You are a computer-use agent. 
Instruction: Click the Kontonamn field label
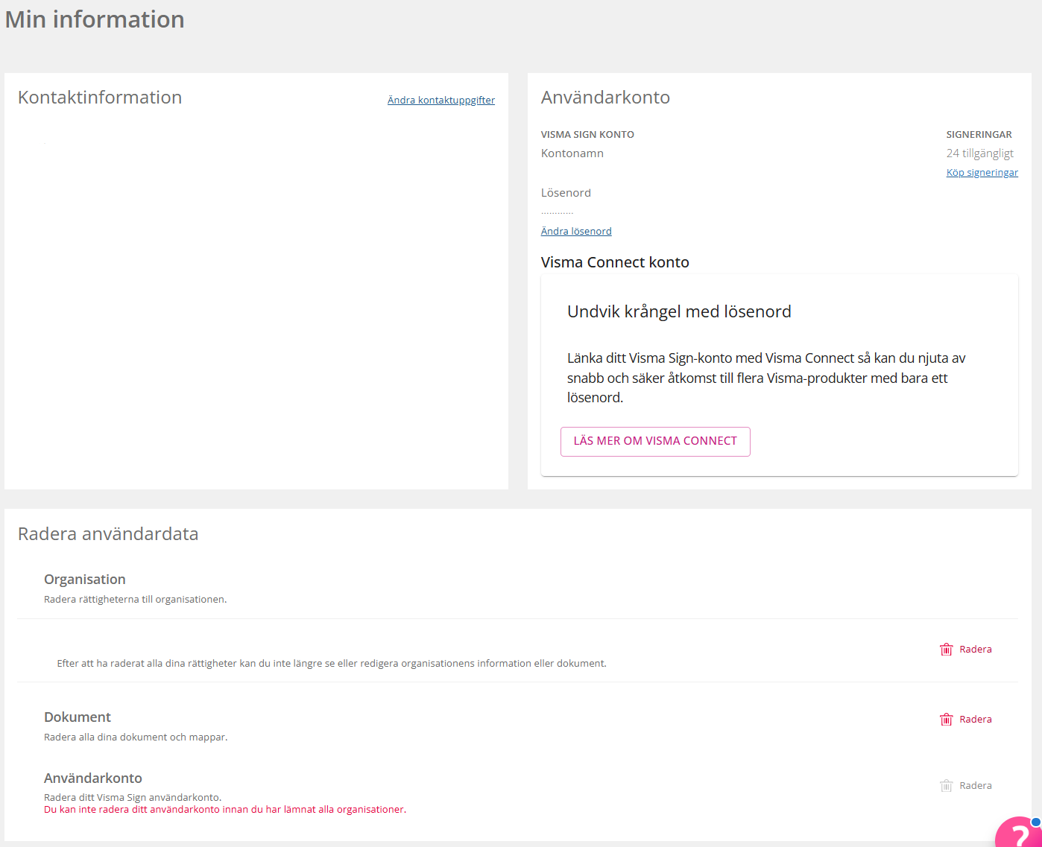point(572,153)
